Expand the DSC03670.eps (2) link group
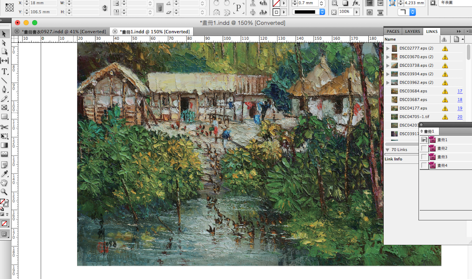 point(388,57)
